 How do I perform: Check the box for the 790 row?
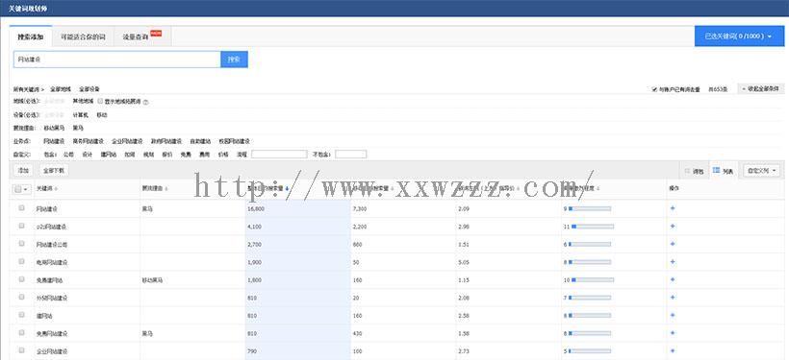pyautogui.click(x=21, y=350)
